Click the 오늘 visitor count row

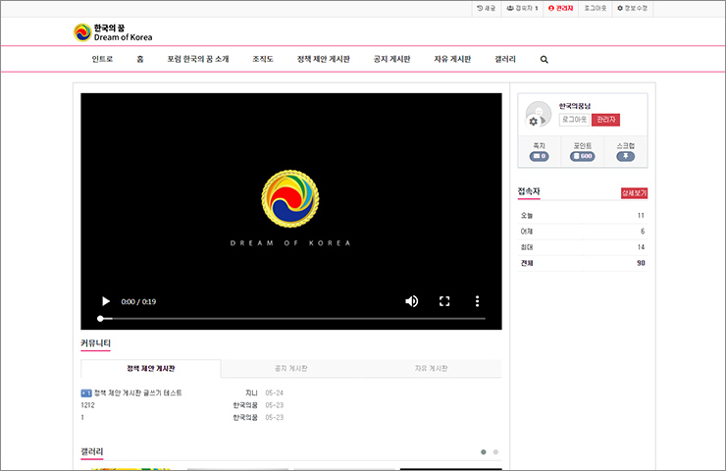pos(583,215)
